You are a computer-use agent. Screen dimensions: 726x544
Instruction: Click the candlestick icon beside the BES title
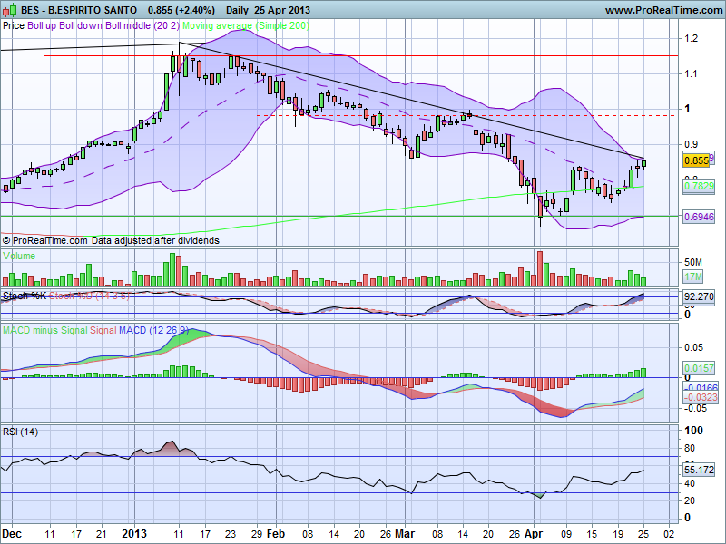click(10, 10)
